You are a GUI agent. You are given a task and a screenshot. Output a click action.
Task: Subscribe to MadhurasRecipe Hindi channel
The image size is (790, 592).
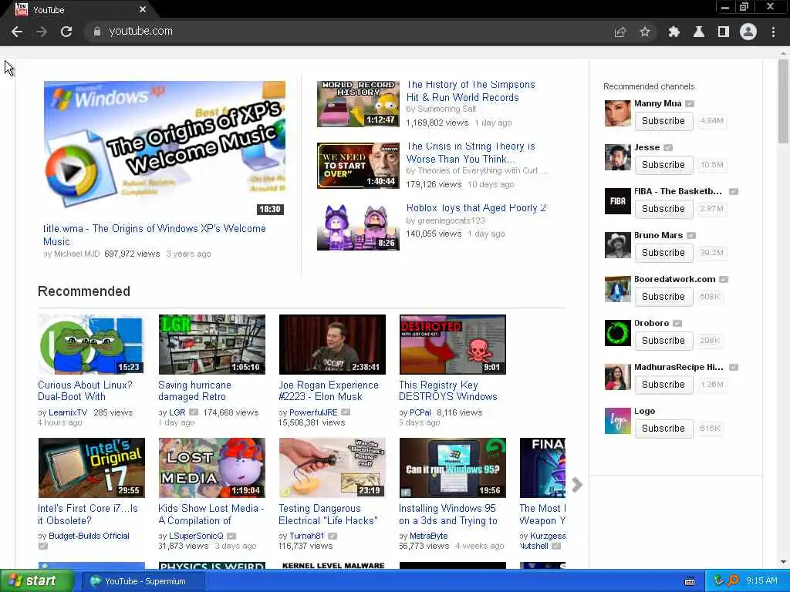(x=663, y=384)
